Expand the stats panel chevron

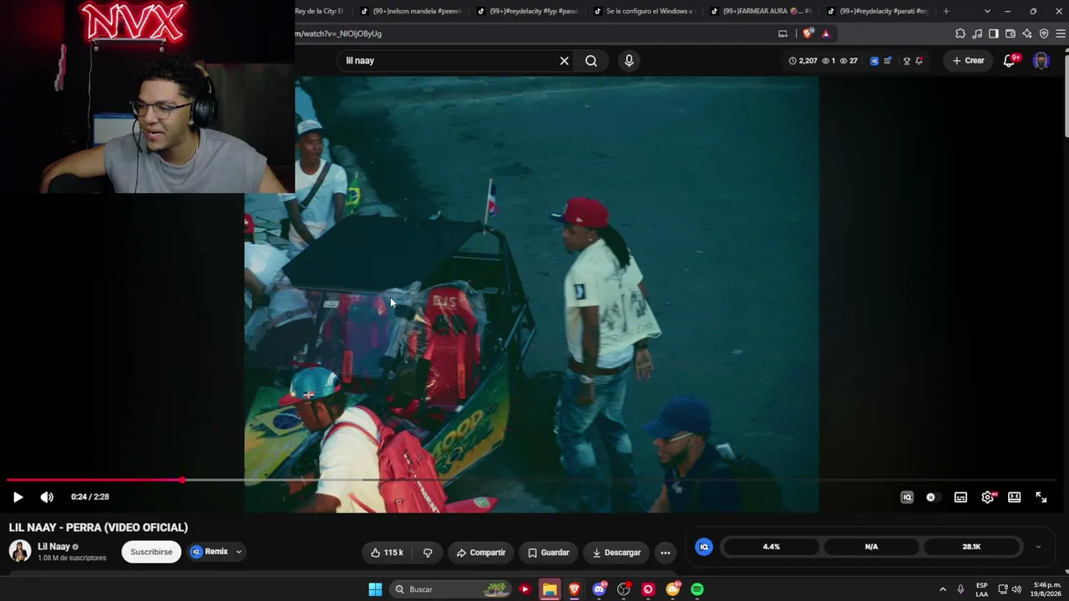coord(1038,547)
